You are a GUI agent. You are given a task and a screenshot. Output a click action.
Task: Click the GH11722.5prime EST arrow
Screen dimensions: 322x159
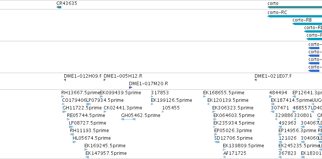[x=64, y=112]
